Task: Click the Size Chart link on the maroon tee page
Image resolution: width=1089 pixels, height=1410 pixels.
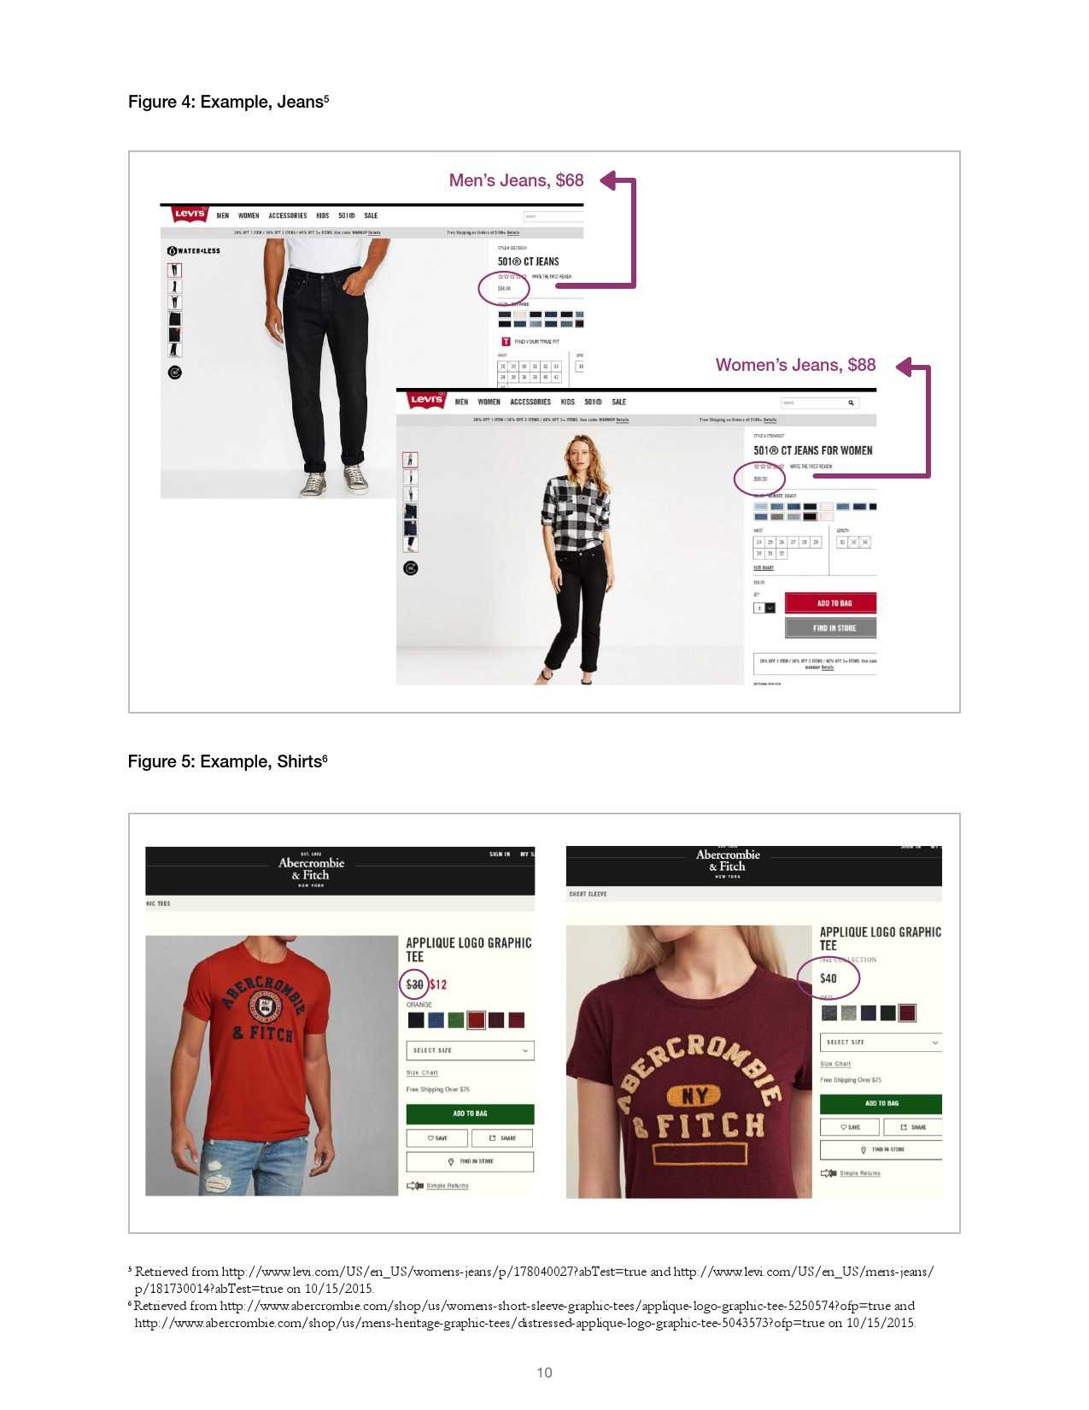Action: [x=835, y=1064]
